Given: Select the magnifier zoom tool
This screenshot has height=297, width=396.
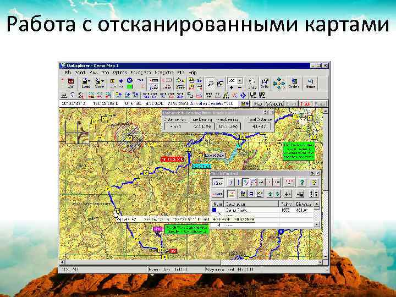Looking at the screenshot, I should pos(210,84).
